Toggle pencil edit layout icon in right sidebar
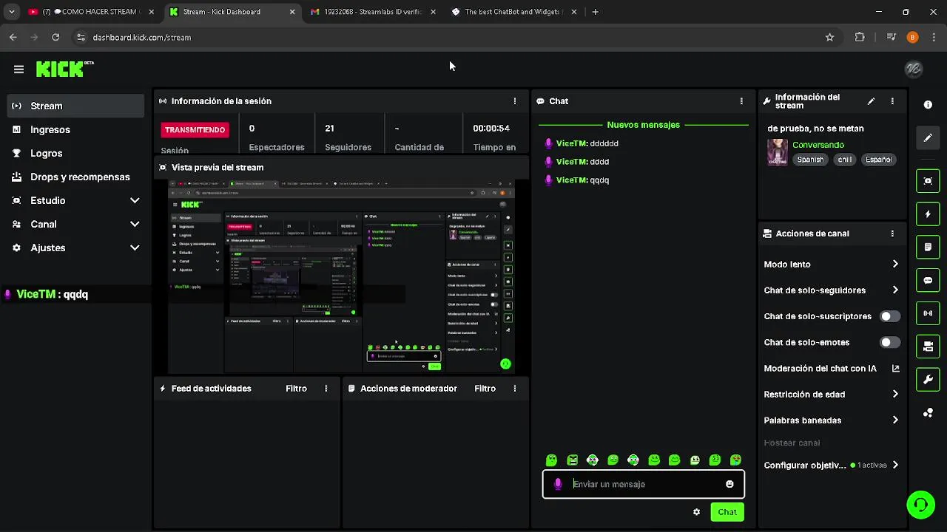The image size is (947, 532). point(928,138)
